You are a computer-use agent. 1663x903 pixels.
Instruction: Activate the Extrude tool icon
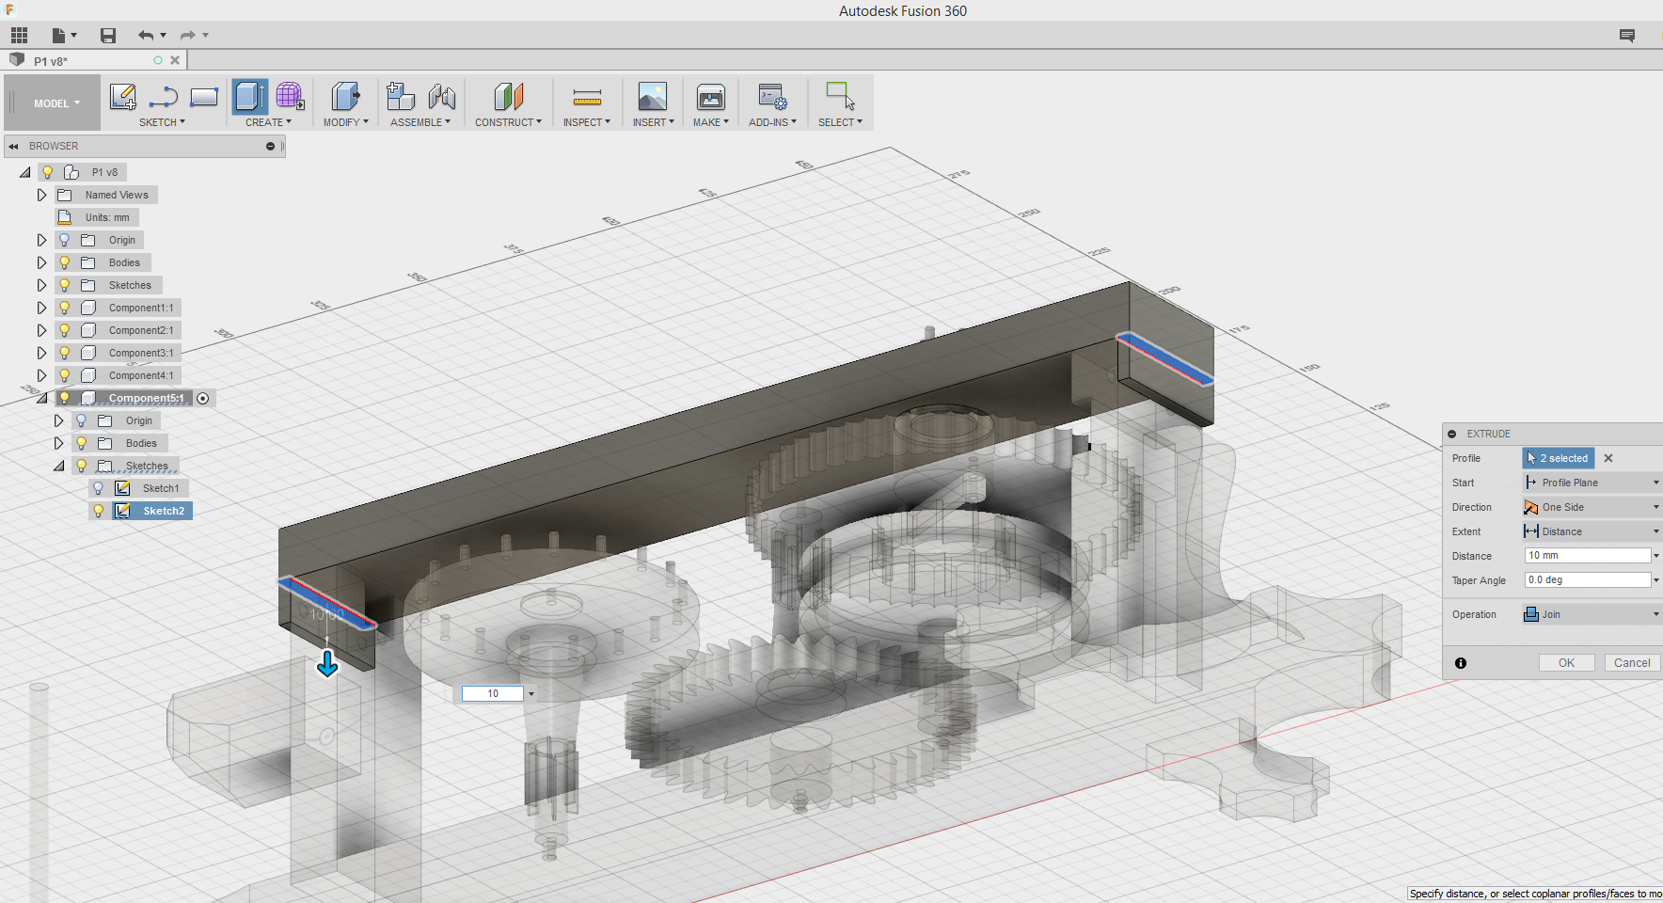tap(250, 96)
